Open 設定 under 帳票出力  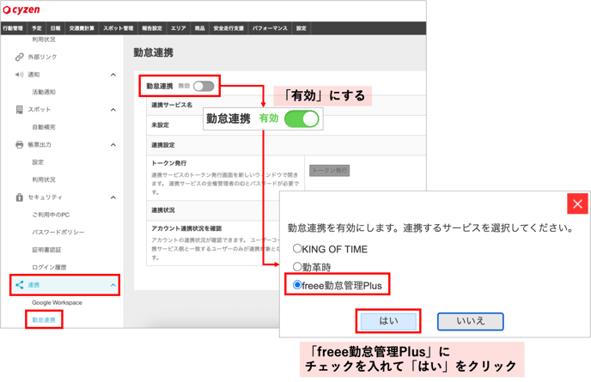tap(38, 162)
